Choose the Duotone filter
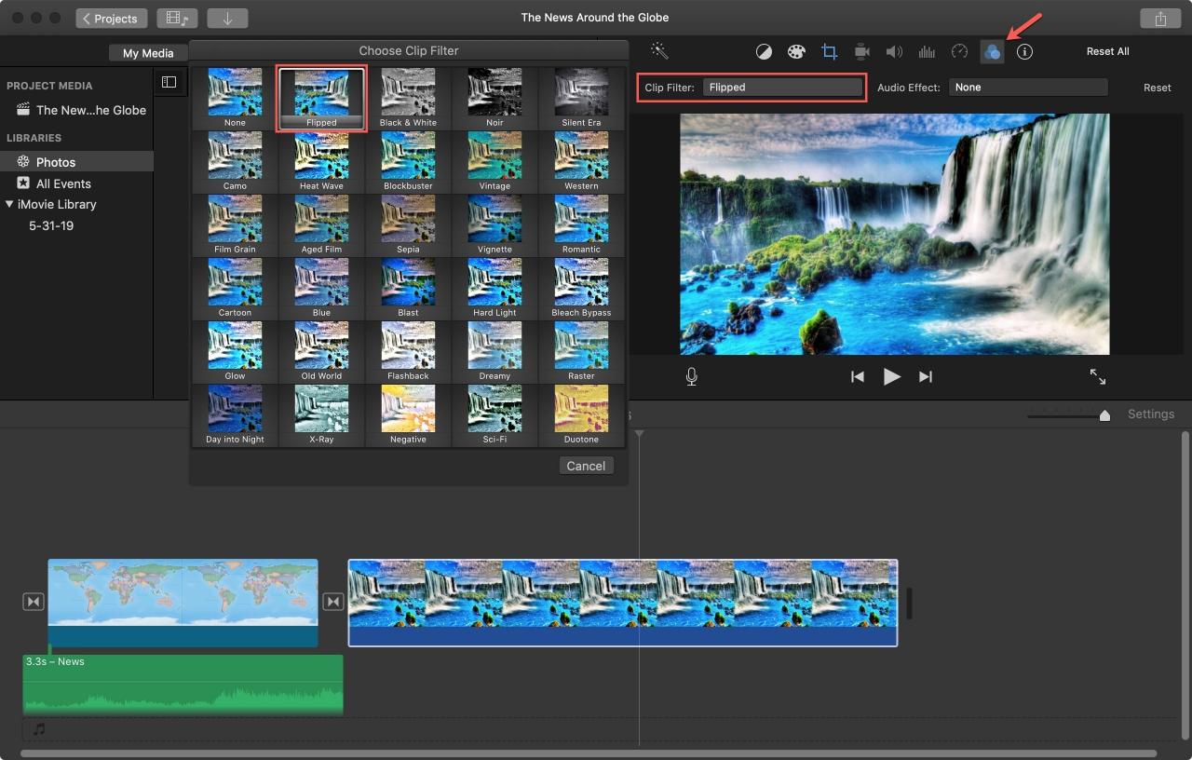Screen dimensions: 1192x760 [x=581, y=414]
